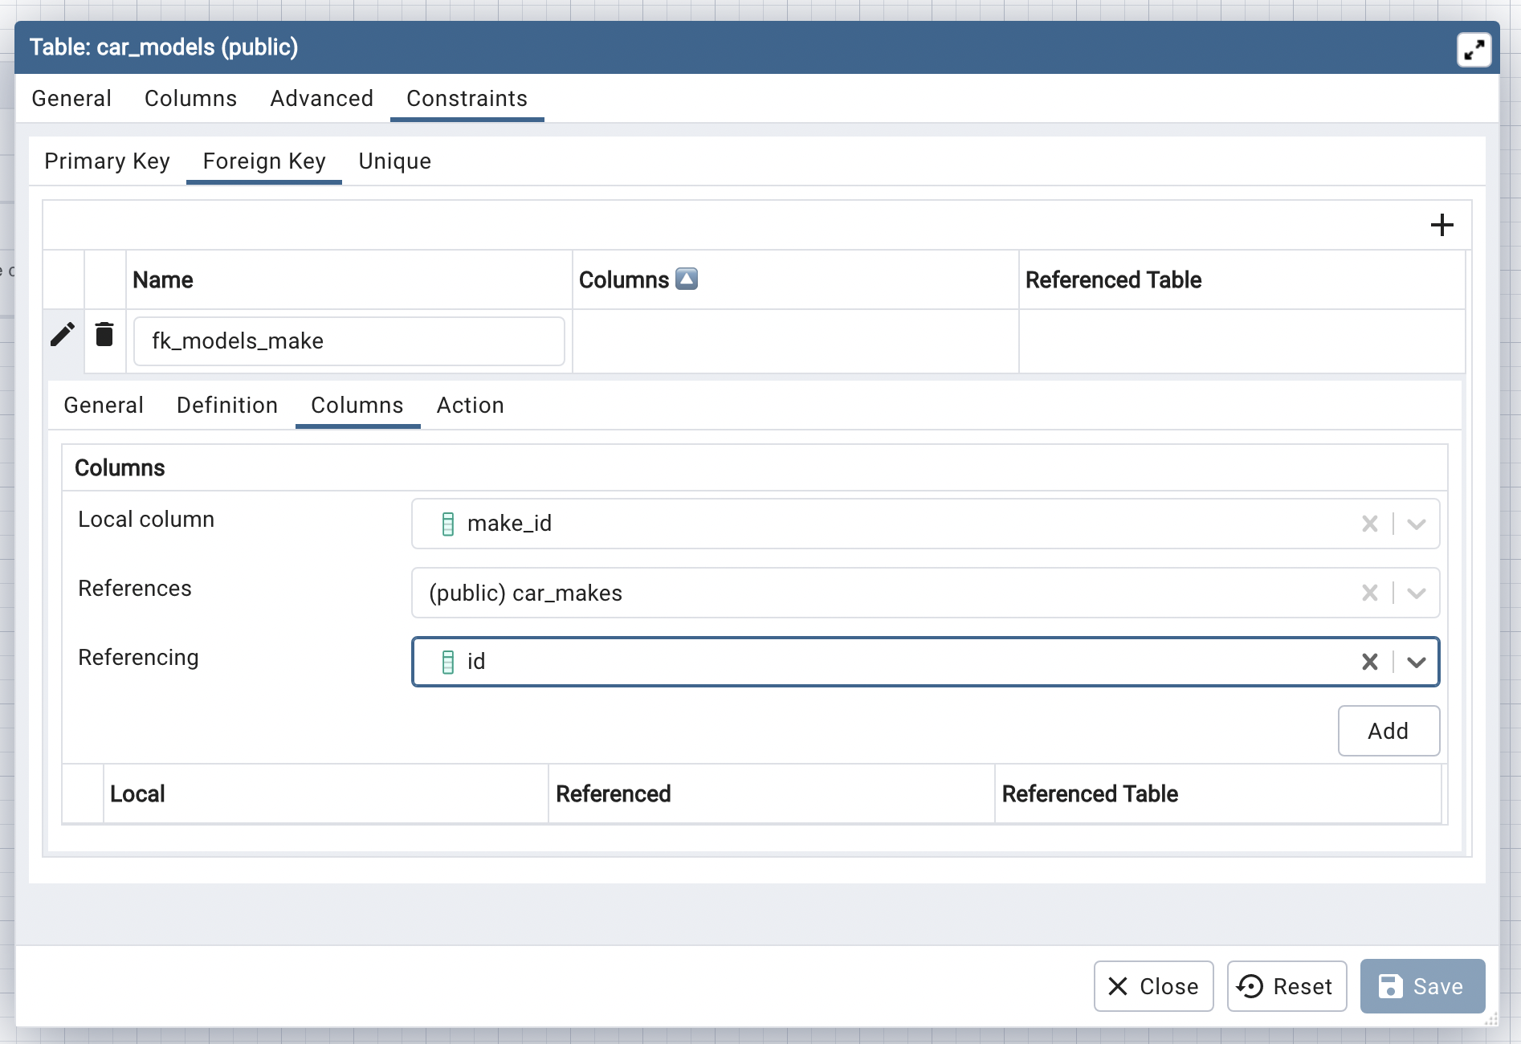The width and height of the screenshot is (1521, 1044).
Task: Delete the fk_models_make row via trash icon
Action: tap(104, 335)
